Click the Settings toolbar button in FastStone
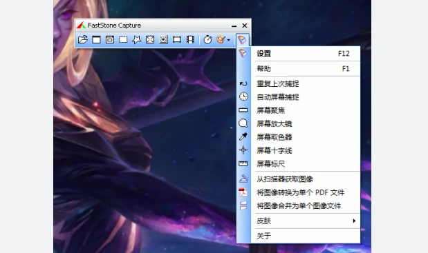 tap(243, 40)
